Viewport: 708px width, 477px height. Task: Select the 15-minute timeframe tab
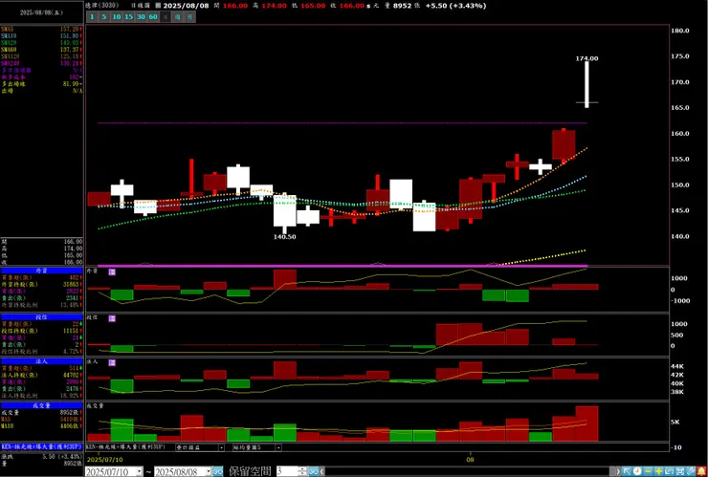point(129,17)
